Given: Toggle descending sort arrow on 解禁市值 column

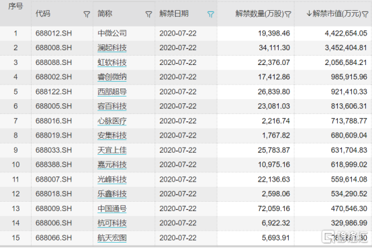Looking at the screenshot, I should pos(309,13).
